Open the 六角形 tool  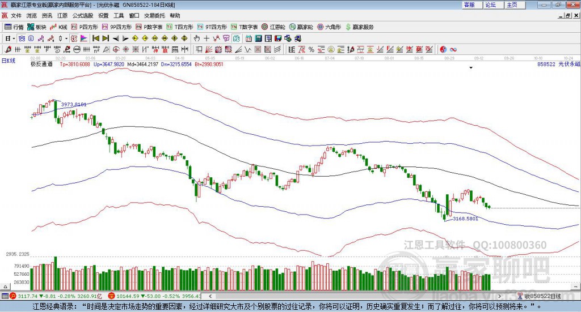click(329, 27)
